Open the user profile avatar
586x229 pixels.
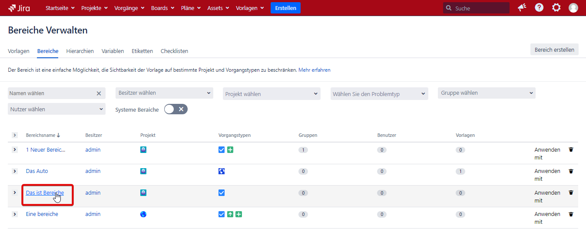(x=573, y=8)
